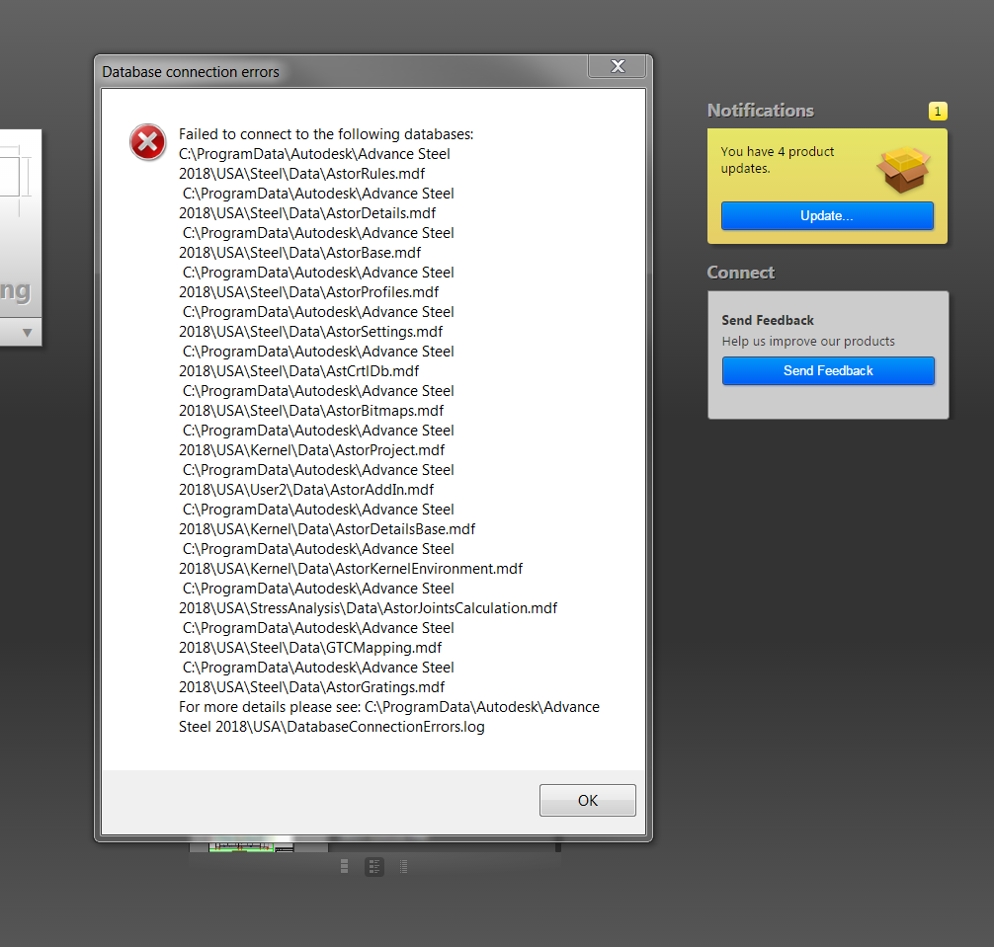Viewport: 994px width, 947px height.
Task: Click the Connect heading
Action: (740, 273)
